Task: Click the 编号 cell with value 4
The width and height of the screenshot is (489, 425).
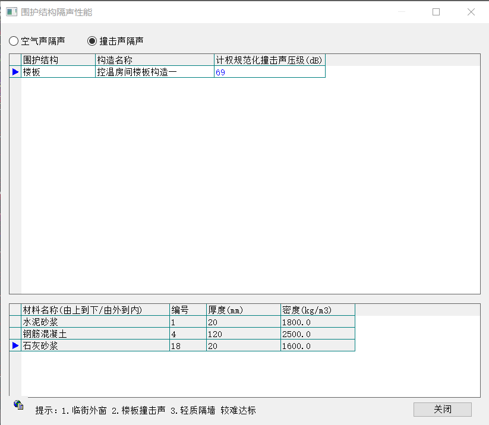Action: click(x=188, y=334)
